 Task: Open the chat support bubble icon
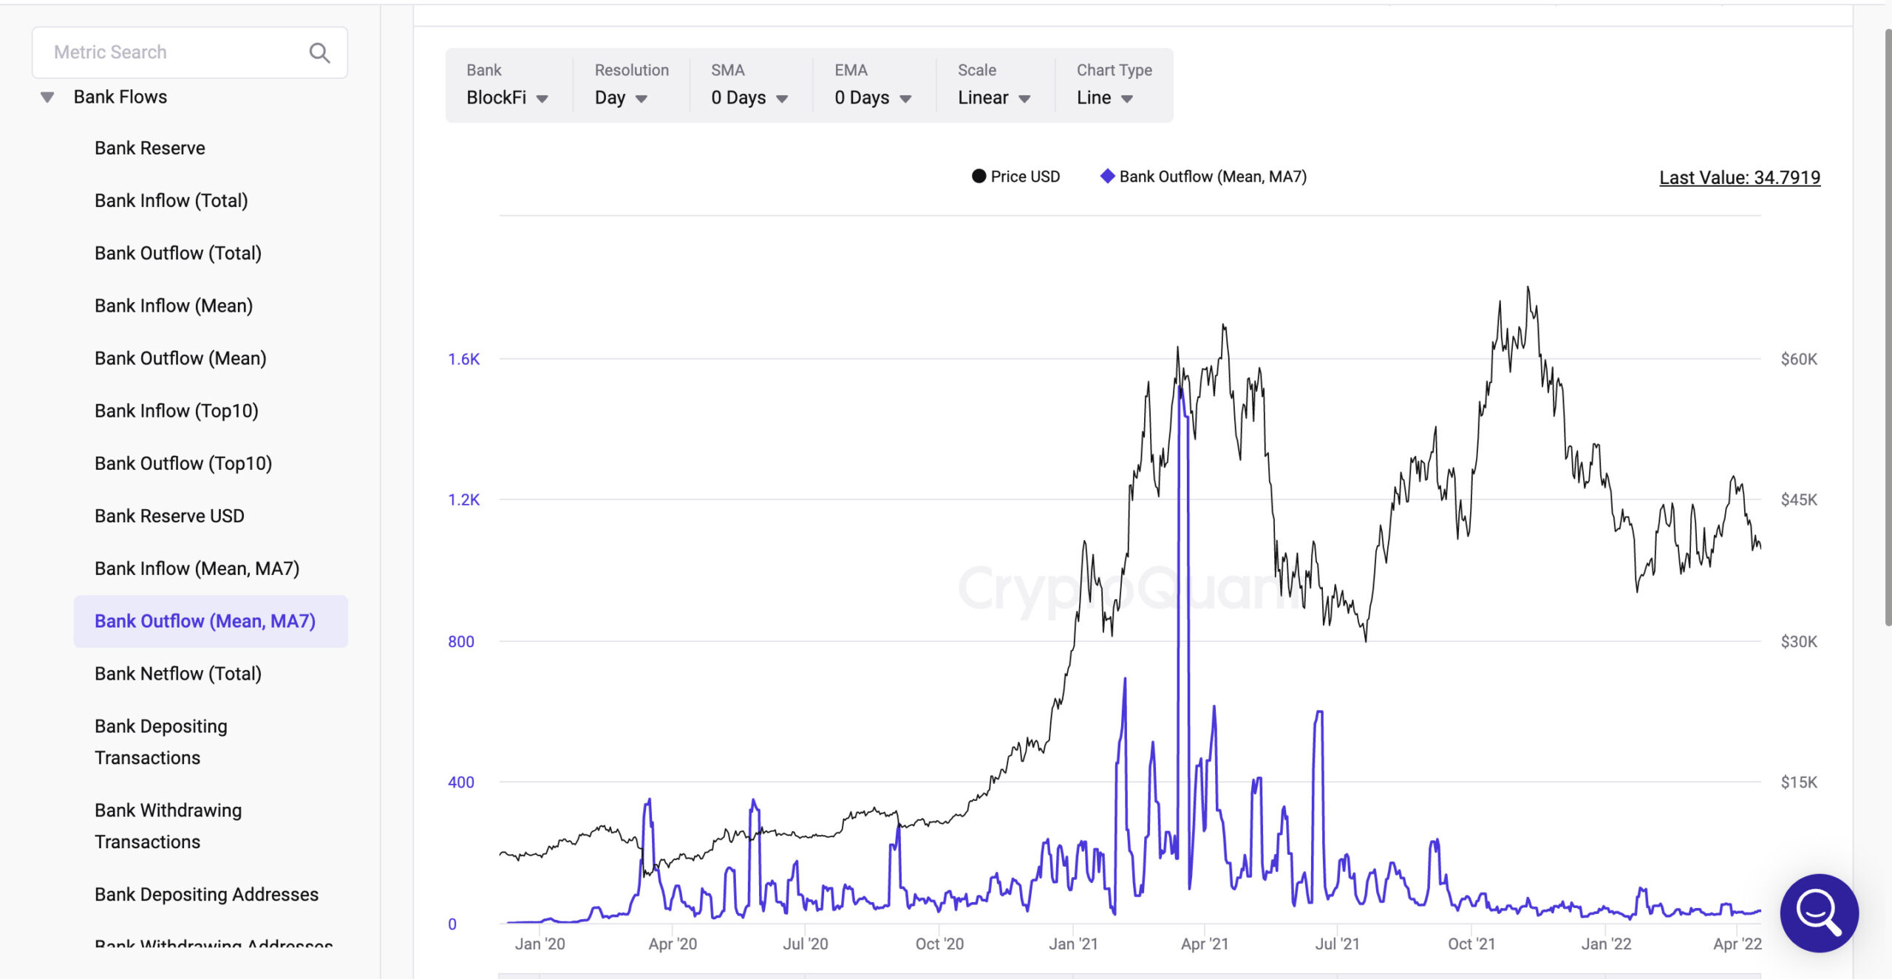tap(1819, 913)
